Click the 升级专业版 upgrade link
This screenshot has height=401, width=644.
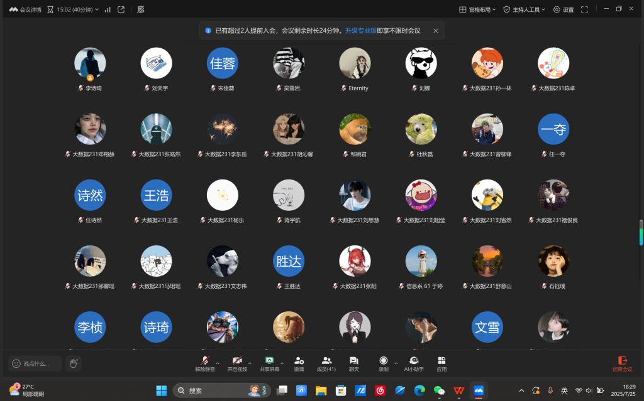point(360,30)
